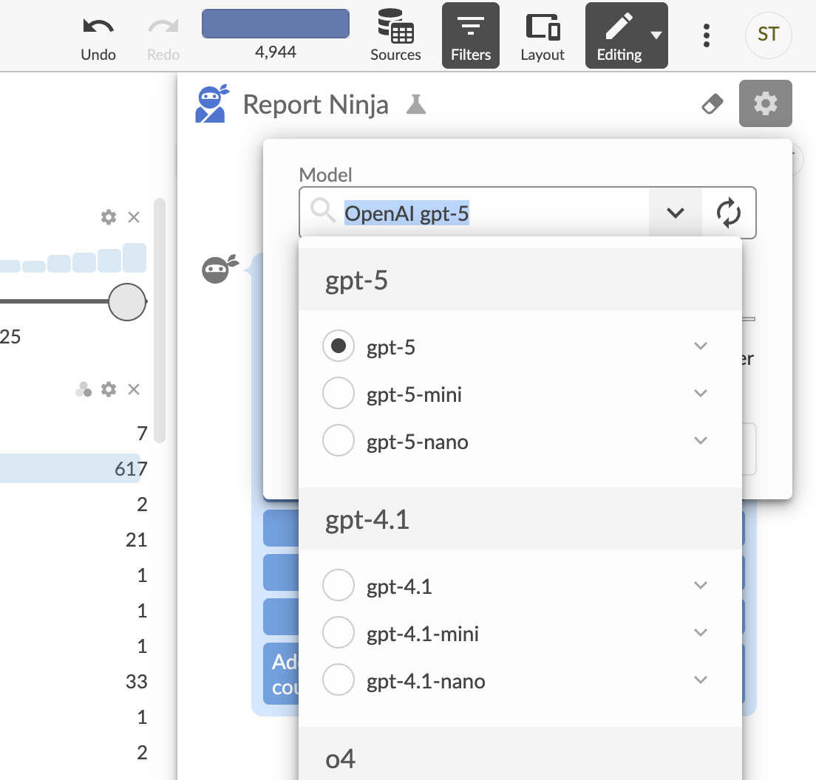Viewport: 816px width, 780px height.
Task: Clear chat with the eraser icon
Action: [713, 103]
